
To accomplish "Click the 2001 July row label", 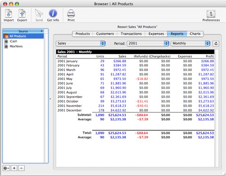I will (x=65, y=88).
